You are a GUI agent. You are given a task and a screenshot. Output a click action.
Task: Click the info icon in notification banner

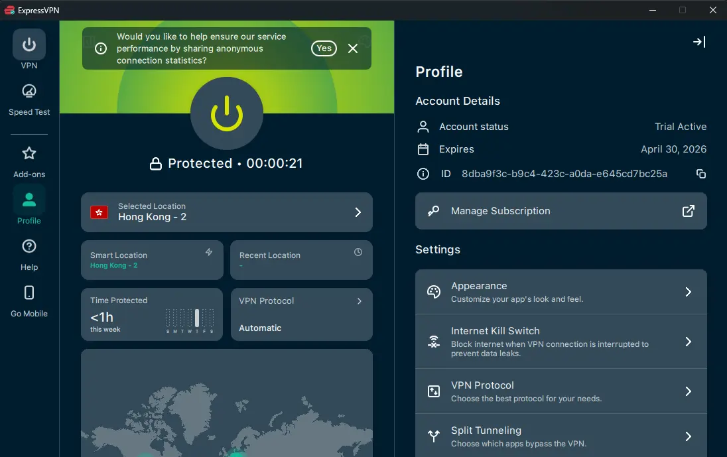[101, 48]
